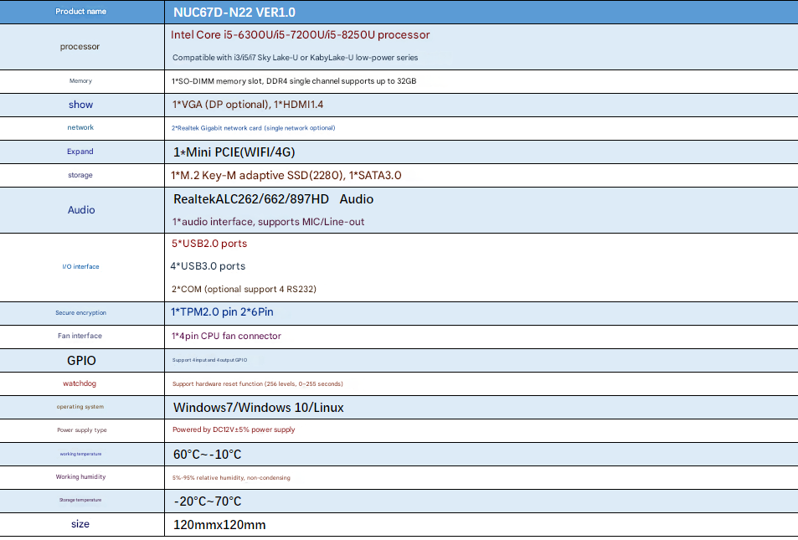Viewport: 798px width, 540px height.
Task: Click the '120mmx120mm' value
Action: (x=219, y=525)
